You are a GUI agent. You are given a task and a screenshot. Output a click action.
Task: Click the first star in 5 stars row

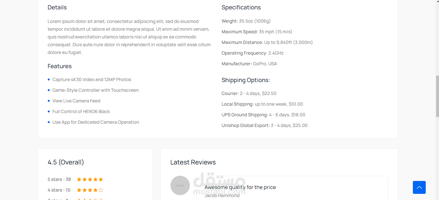click(79, 179)
